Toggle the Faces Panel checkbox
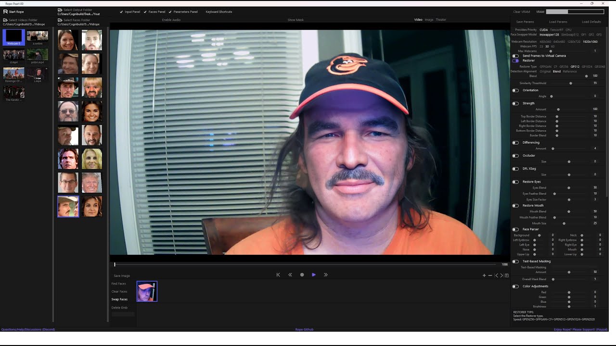Viewport: 616px width, 346px height. pos(145,12)
